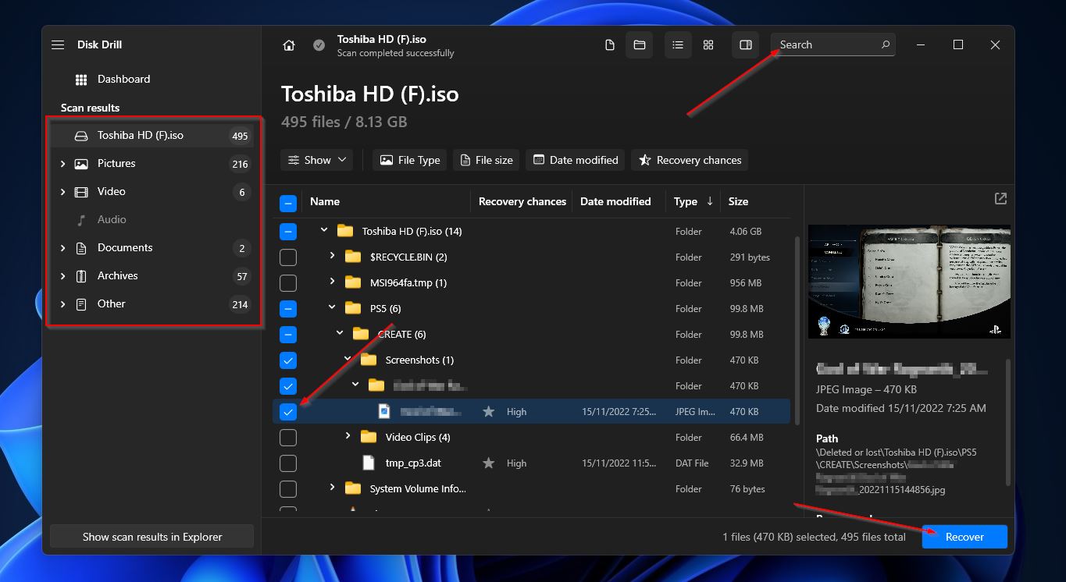The height and width of the screenshot is (582, 1066).
Task: Click the $RECYCLE.BIN folder icon
Action: point(353,257)
